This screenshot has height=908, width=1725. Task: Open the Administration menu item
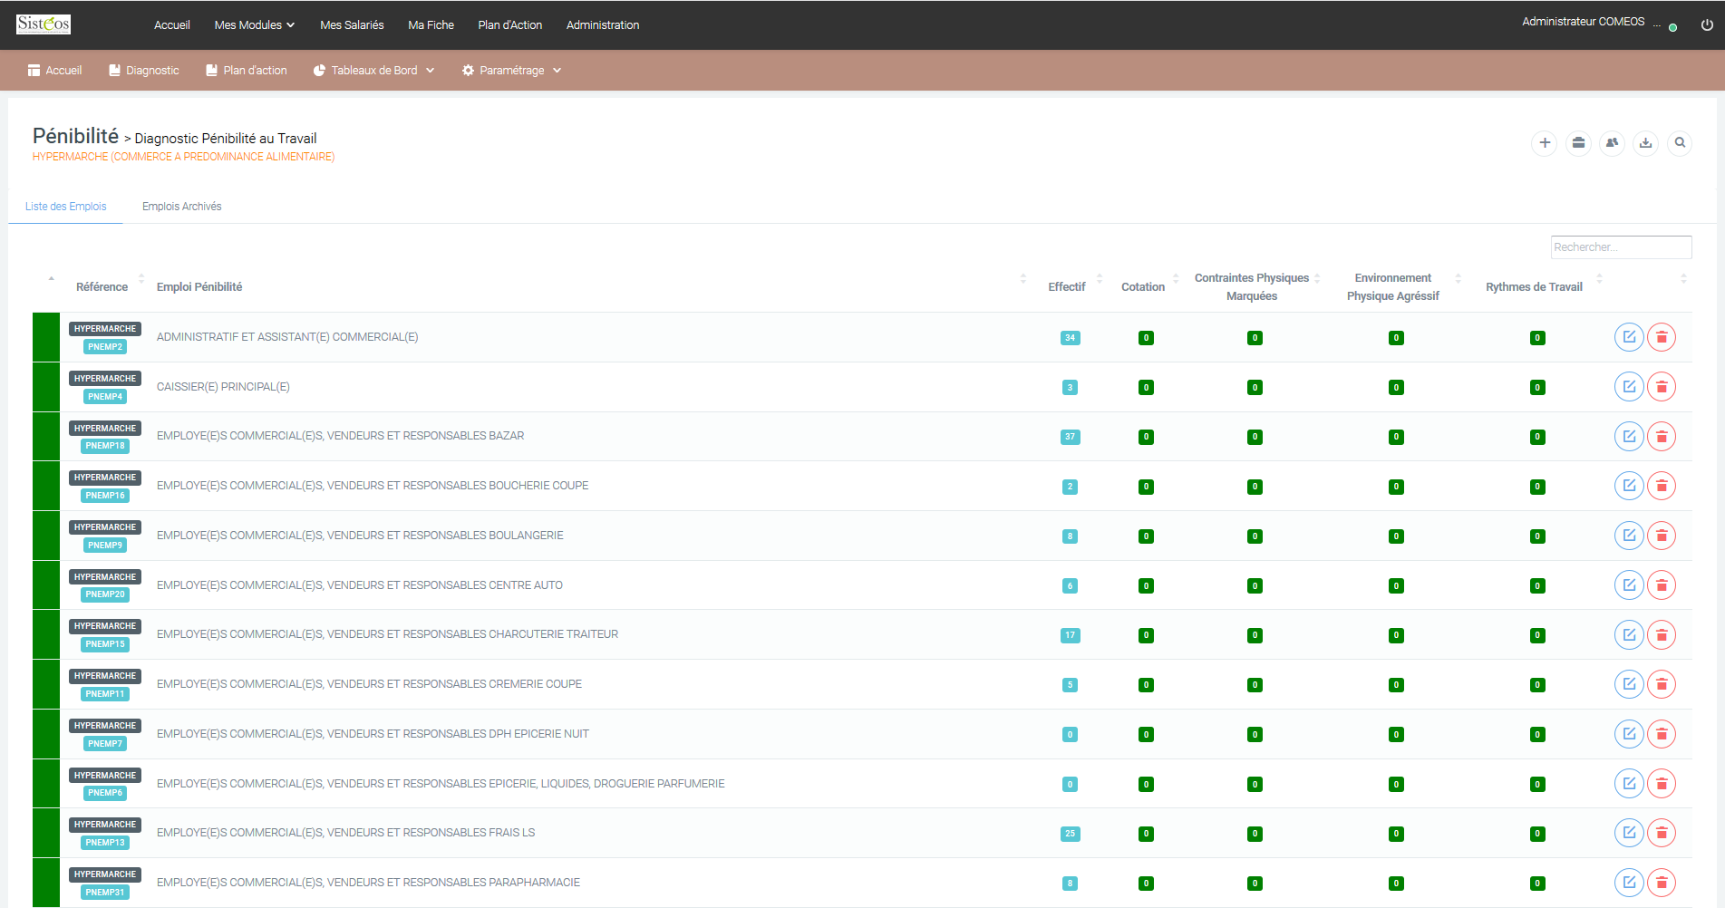pyautogui.click(x=603, y=25)
